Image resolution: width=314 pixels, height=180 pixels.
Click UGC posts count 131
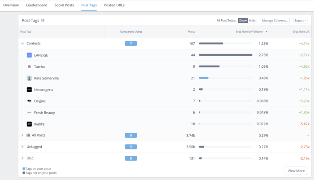(192, 158)
